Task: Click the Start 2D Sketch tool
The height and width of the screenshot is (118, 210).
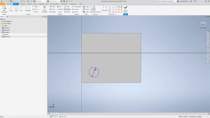Action: [x=4, y=9]
